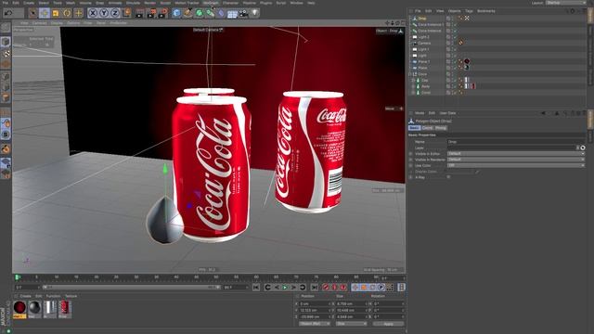Screen dimensions: 594x334
Task: Click the Autokeying button
Action: pos(334,288)
